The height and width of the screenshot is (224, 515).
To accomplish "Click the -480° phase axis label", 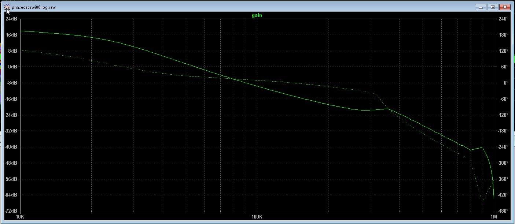I will [x=503, y=211].
